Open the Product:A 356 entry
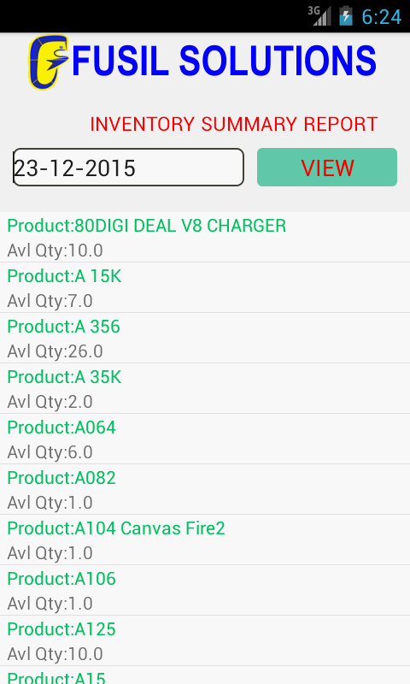The width and height of the screenshot is (410, 684). [205, 338]
